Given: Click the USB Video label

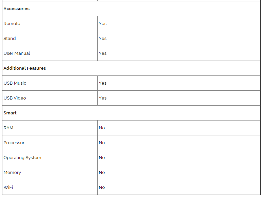Looking at the screenshot, I should (15, 98).
